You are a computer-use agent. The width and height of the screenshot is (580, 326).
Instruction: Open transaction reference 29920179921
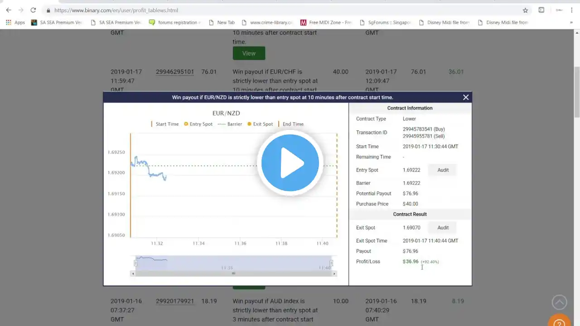coord(175,301)
